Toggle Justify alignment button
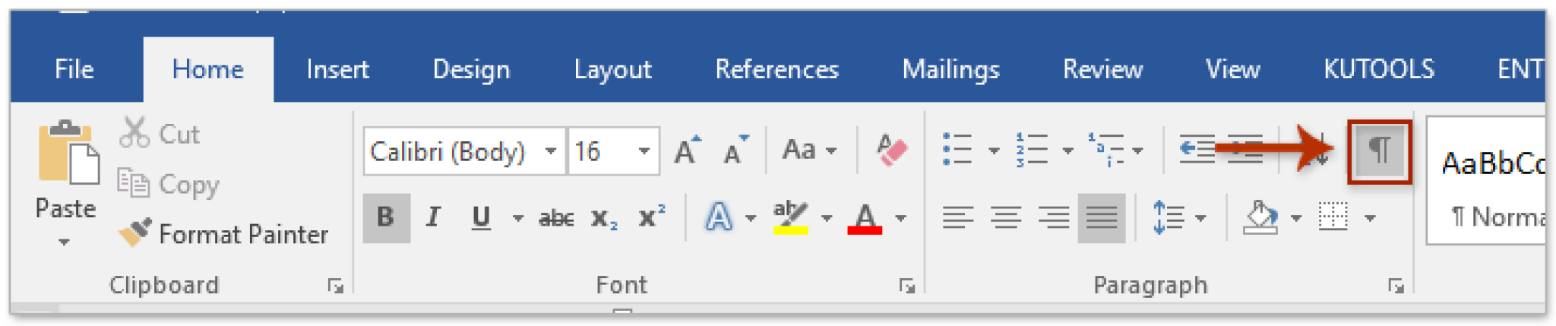Image resolution: width=1556 pixels, height=326 pixels. tap(1101, 218)
